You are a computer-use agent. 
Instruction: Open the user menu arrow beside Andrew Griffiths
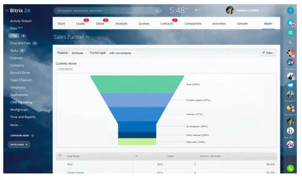(x=262, y=10)
